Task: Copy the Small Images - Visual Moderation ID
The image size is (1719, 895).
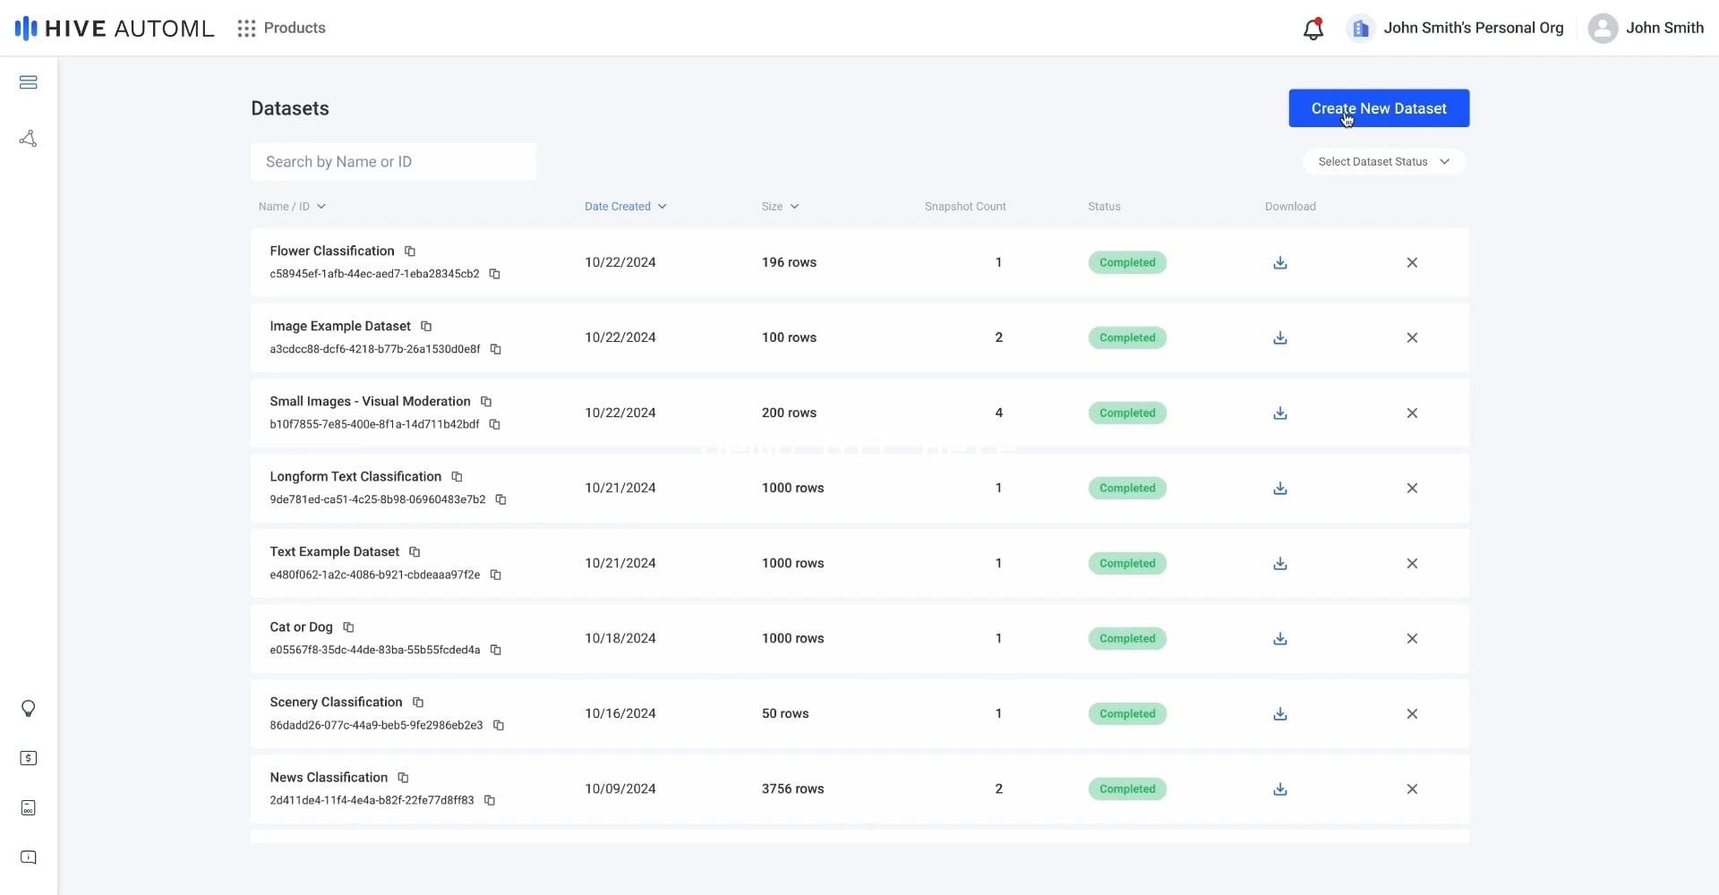Action: (x=494, y=424)
